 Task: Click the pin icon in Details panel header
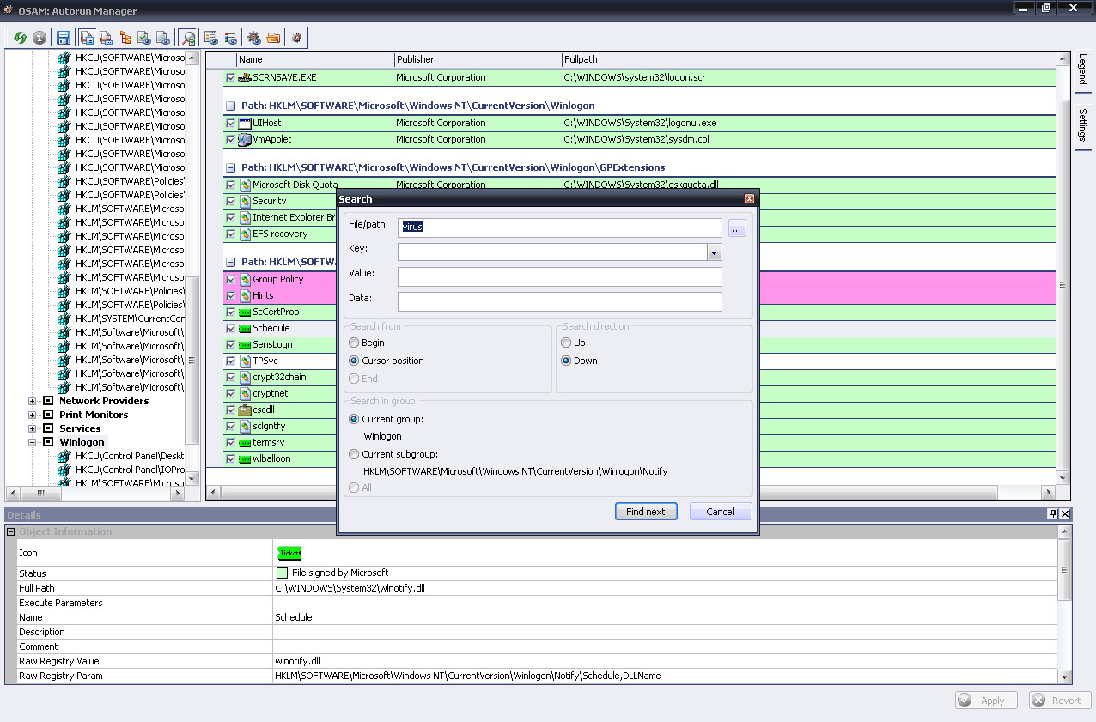pyautogui.click(x=1052, y=514)
